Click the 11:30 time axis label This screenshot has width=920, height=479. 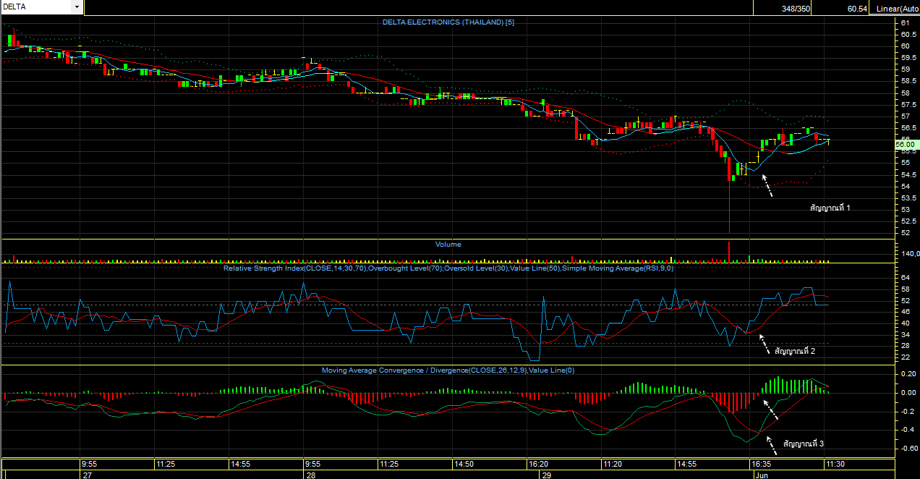835,464
